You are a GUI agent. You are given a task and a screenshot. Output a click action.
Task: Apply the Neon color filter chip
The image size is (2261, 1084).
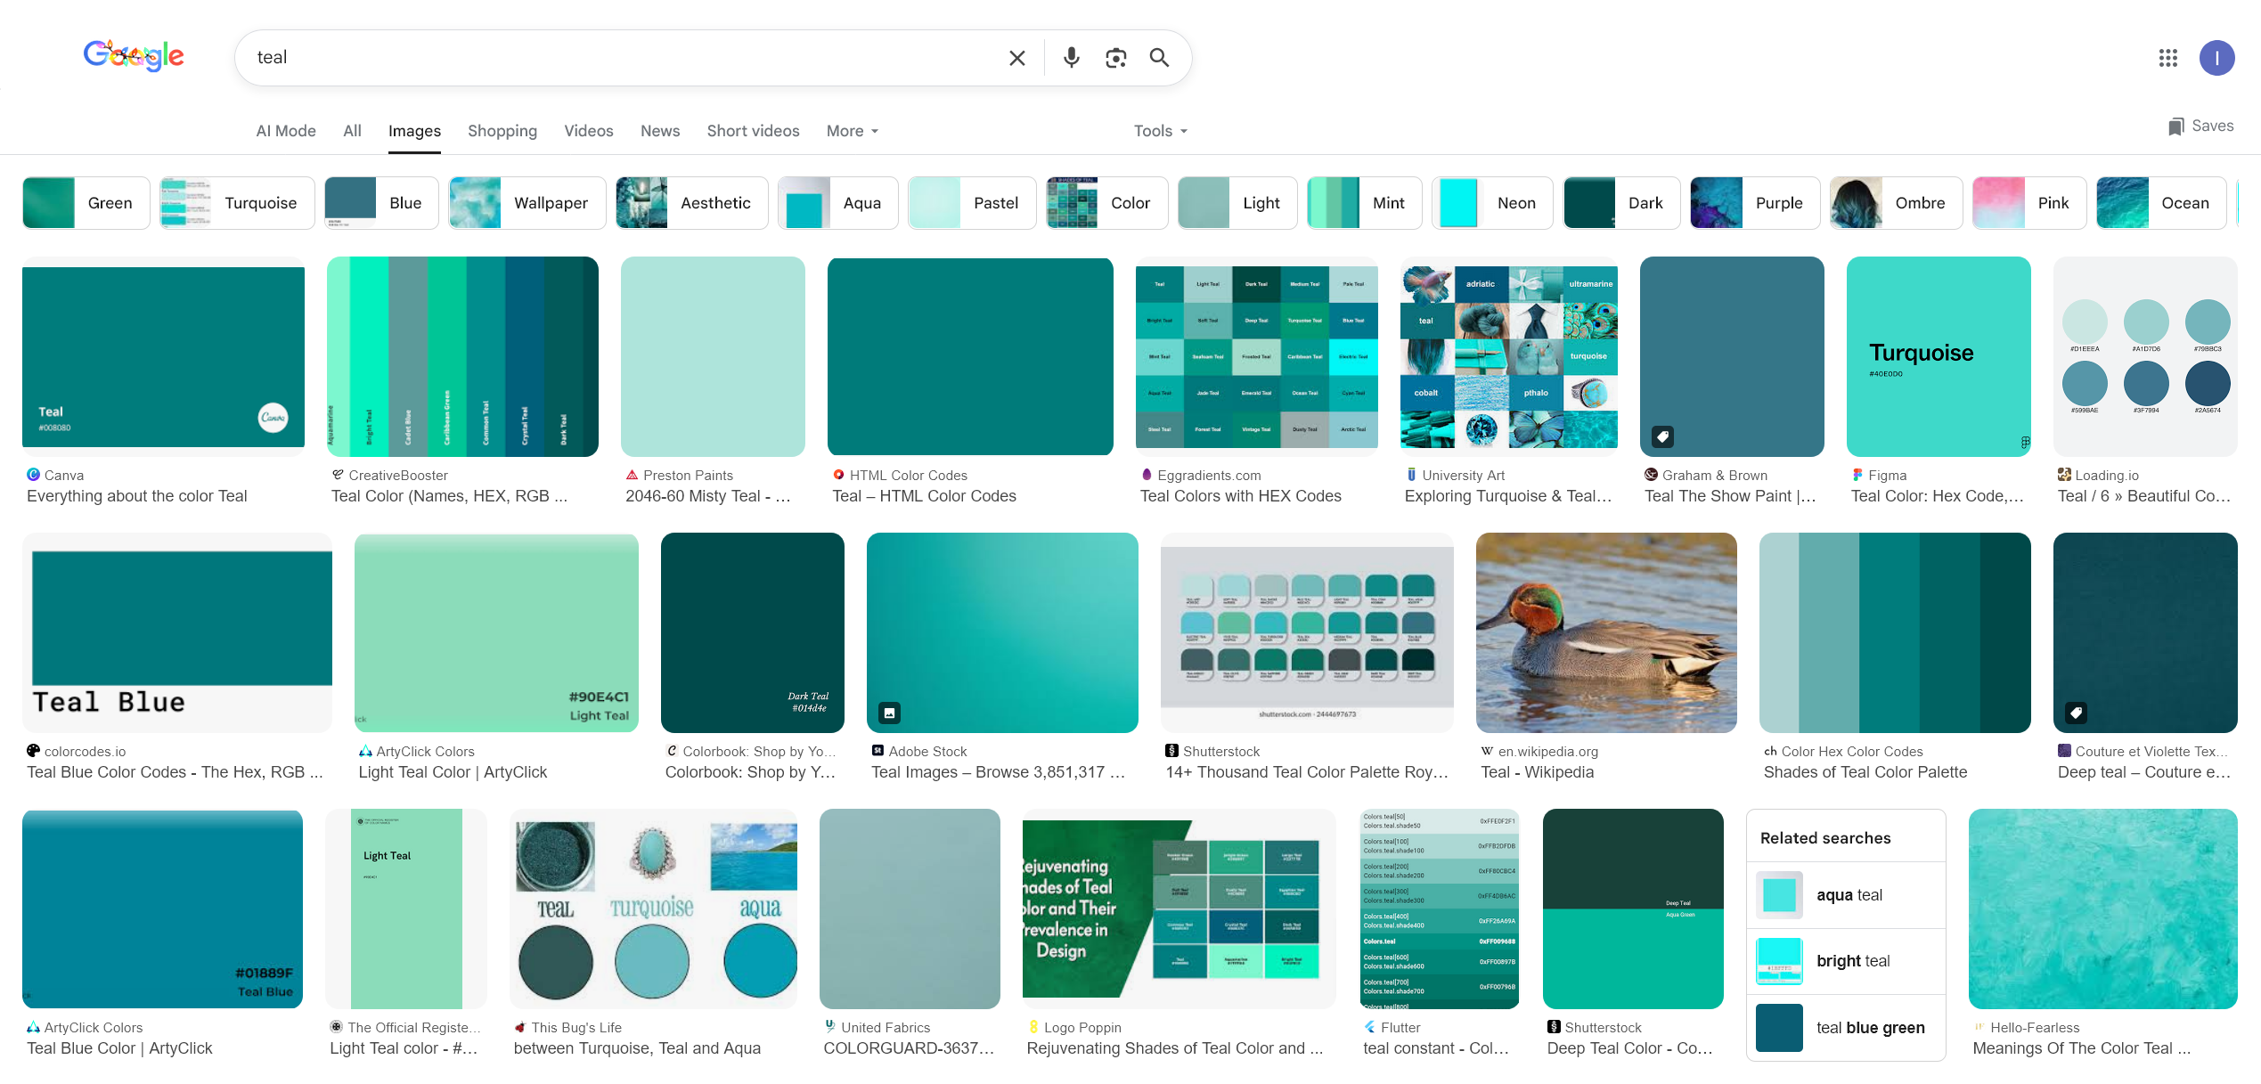[1492, 203]
